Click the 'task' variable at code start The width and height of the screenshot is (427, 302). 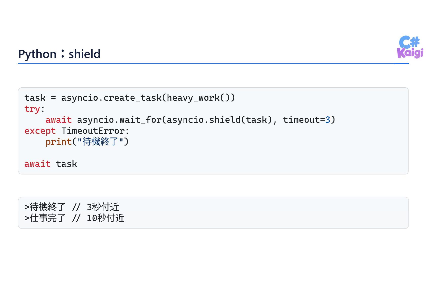[x=35, y=98]
